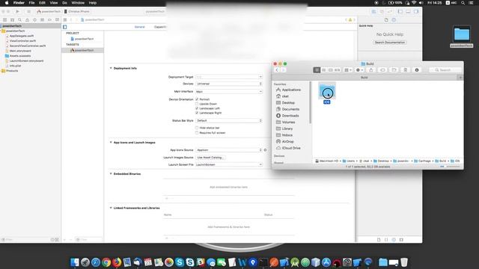Select the folder on the Desktop
This screenshot has height=269, width=479.
click(462, 37)
